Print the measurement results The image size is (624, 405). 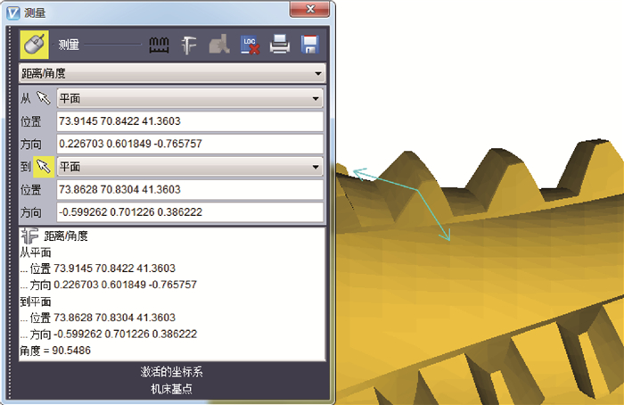(x=280, y=44)
